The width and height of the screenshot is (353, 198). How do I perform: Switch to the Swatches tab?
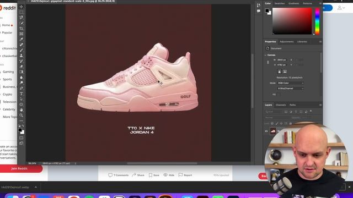pyautogui.click(x=280, y=3)
